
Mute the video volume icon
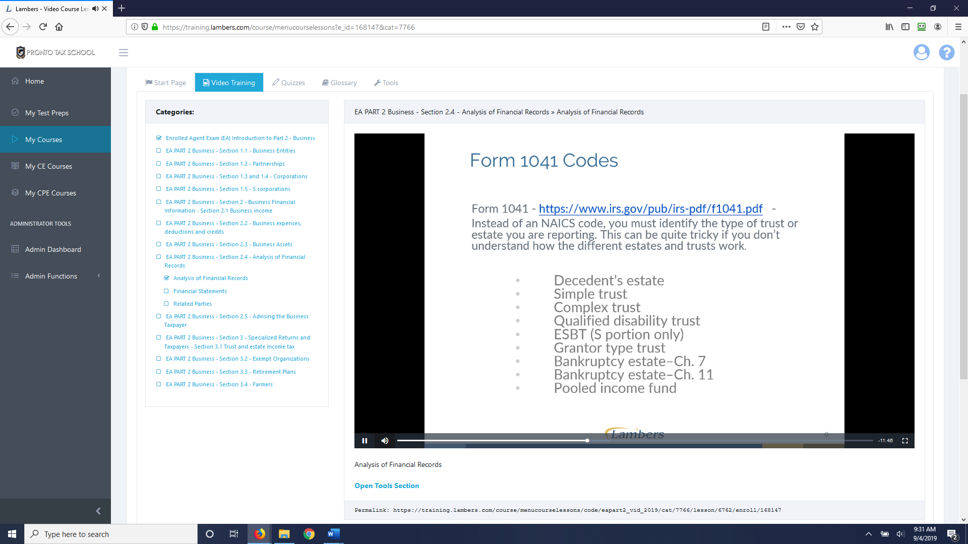[x=385, y=441]
